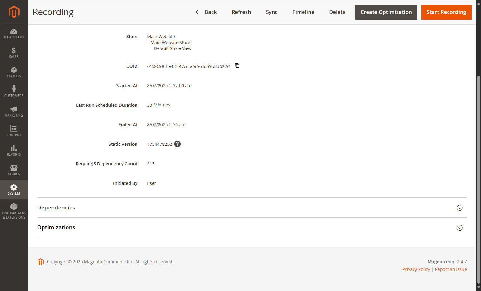Screen dimensions: 481x291
Task: Click the Magento logo in the sidebar
Action: coord(14,12)
